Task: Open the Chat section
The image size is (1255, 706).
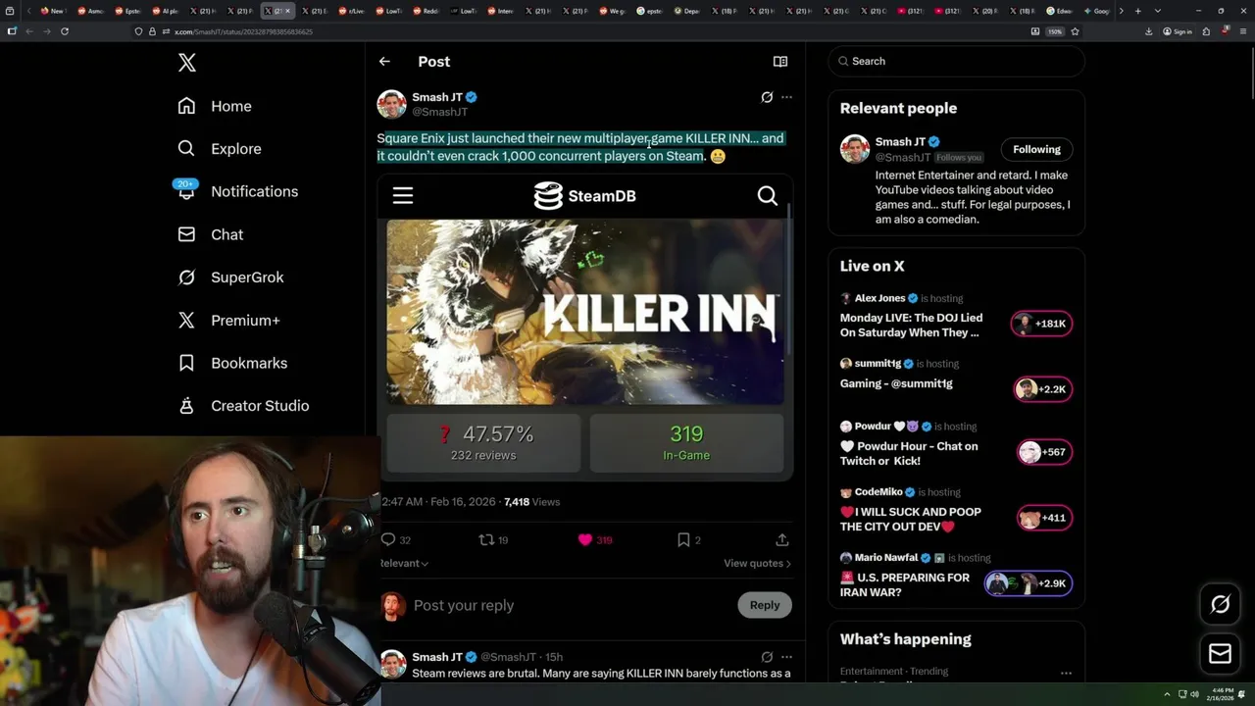Action: (x=210, y=234)
